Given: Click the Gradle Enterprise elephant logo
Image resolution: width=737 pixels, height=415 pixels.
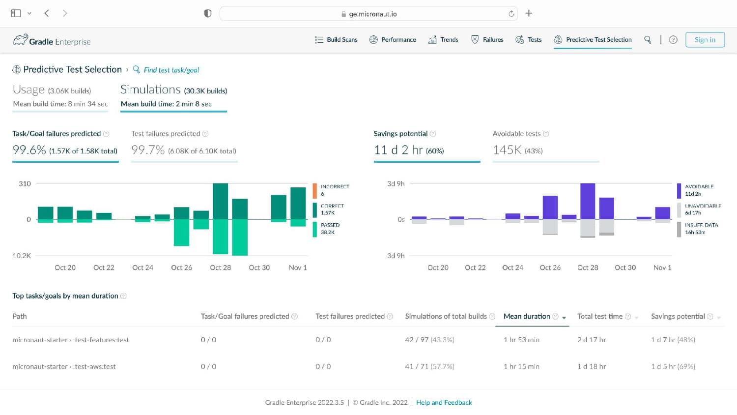Looking at the screenshot, I should 20,40.
